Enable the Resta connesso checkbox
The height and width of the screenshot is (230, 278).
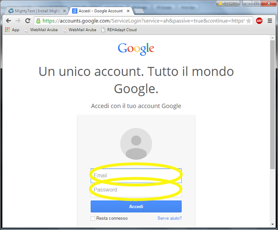point(93,219)
